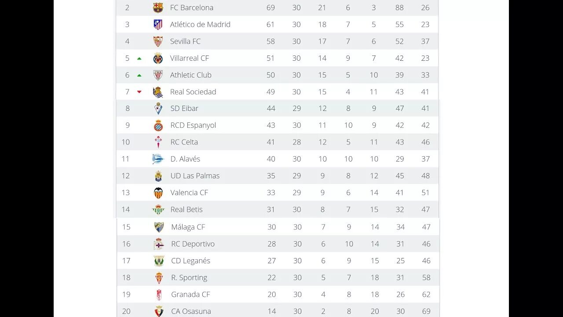Click the Villarreal CF yellow crest icon
The image size is (563, 317).
(158, 58)
